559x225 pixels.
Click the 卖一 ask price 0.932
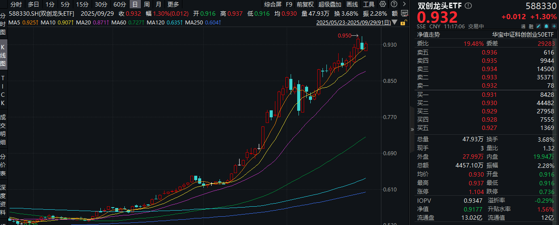tap(489, 85)
